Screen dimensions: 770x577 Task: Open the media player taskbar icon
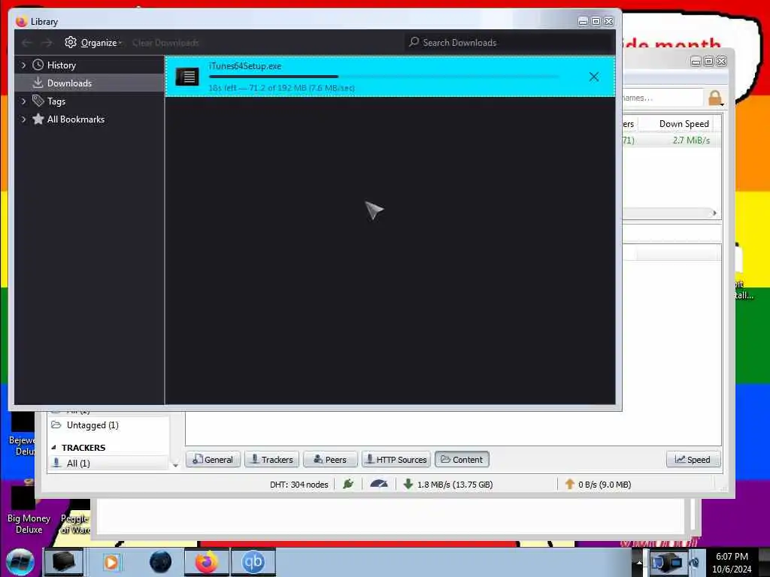pos(111,562)
